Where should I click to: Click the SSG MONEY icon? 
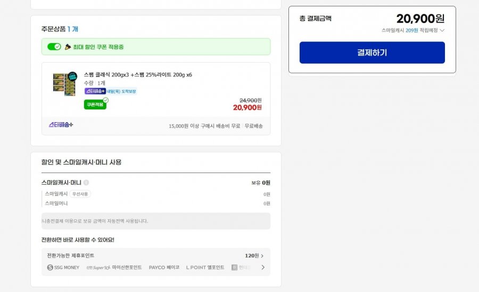50,268
